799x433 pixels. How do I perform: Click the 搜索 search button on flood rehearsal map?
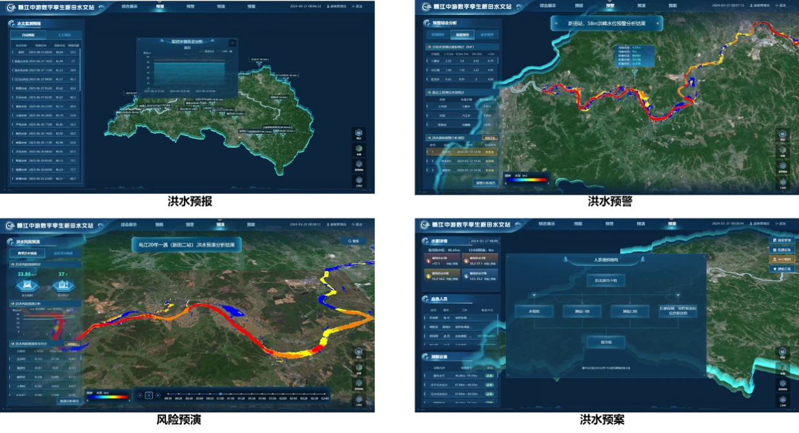pyautogui.click(x=353, y=241)
